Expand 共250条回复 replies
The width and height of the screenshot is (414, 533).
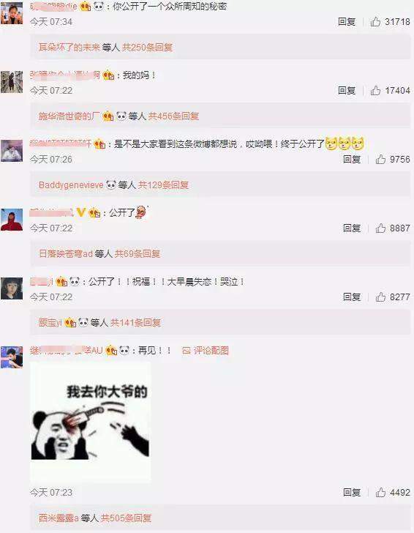click(x=148, y=48)
